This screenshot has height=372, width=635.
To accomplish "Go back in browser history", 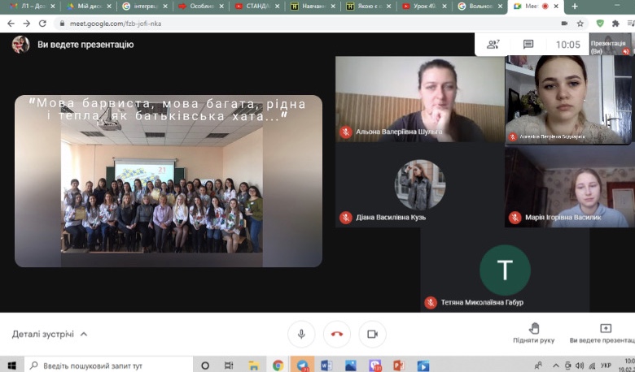I will (x=11, y=24).
